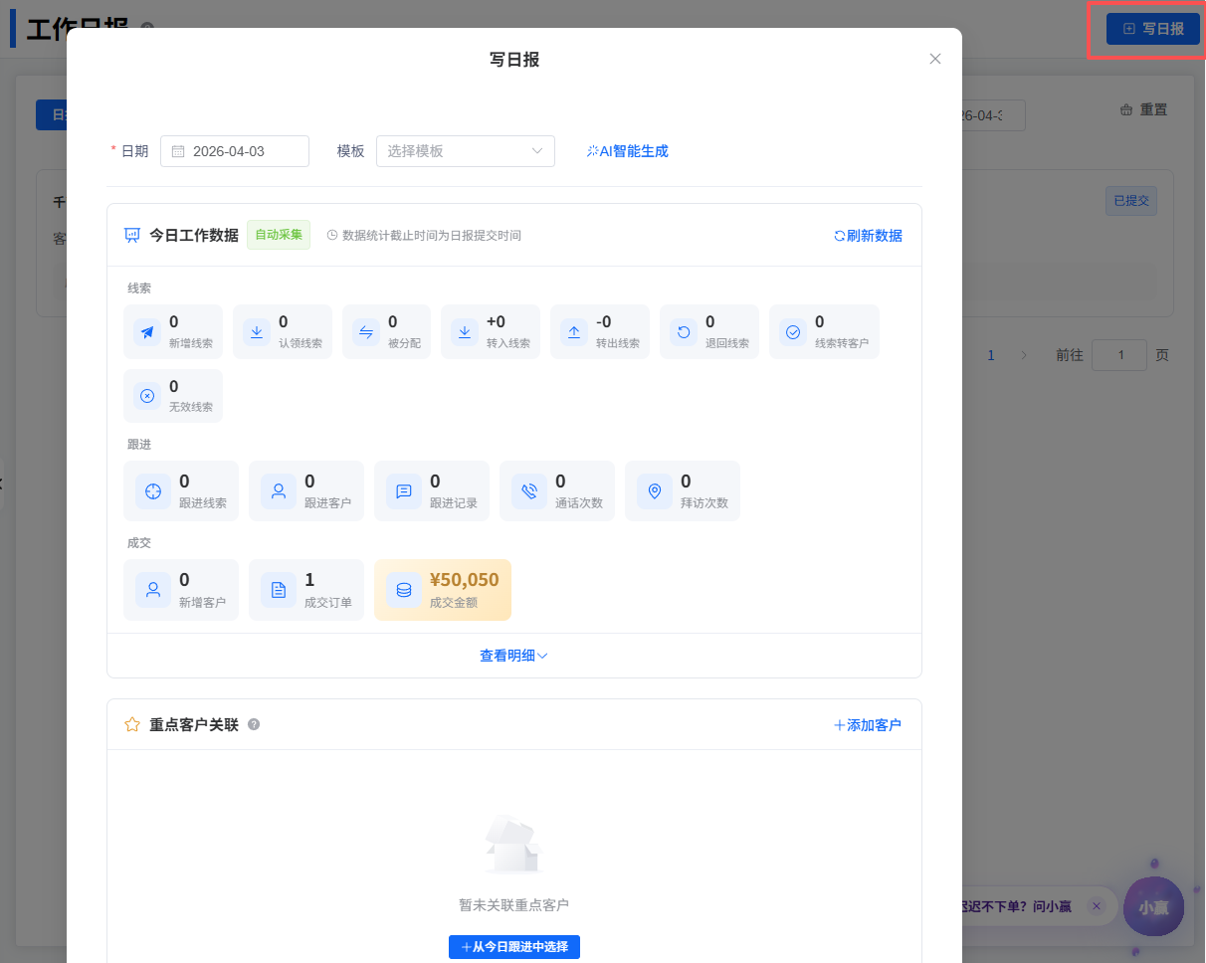This screenshot has width=1206, height=963.
Task: Click the 认领线索 download icon
Action: [257, 332]
